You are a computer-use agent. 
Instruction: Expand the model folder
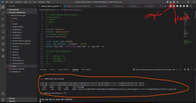point(22,24)
